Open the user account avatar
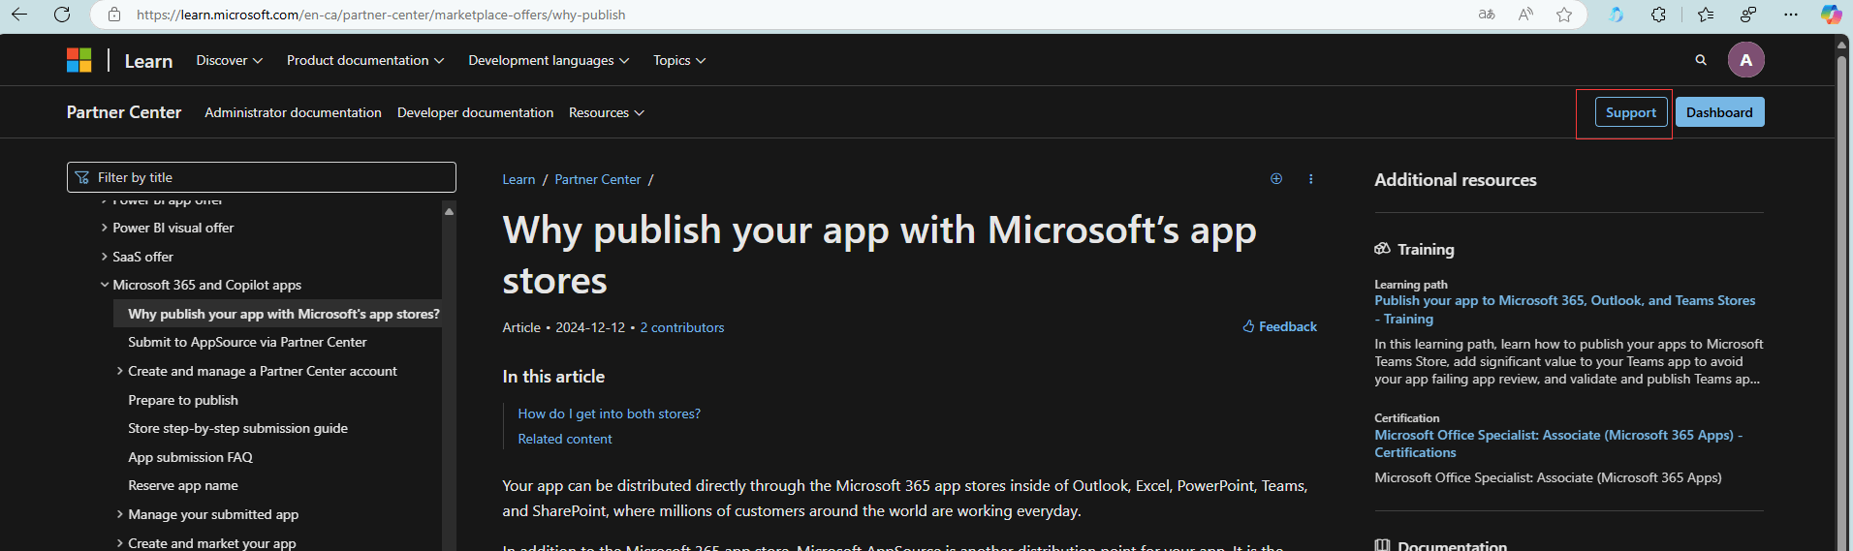Viewport: 1853px width, 551px height. [1745, 60]
